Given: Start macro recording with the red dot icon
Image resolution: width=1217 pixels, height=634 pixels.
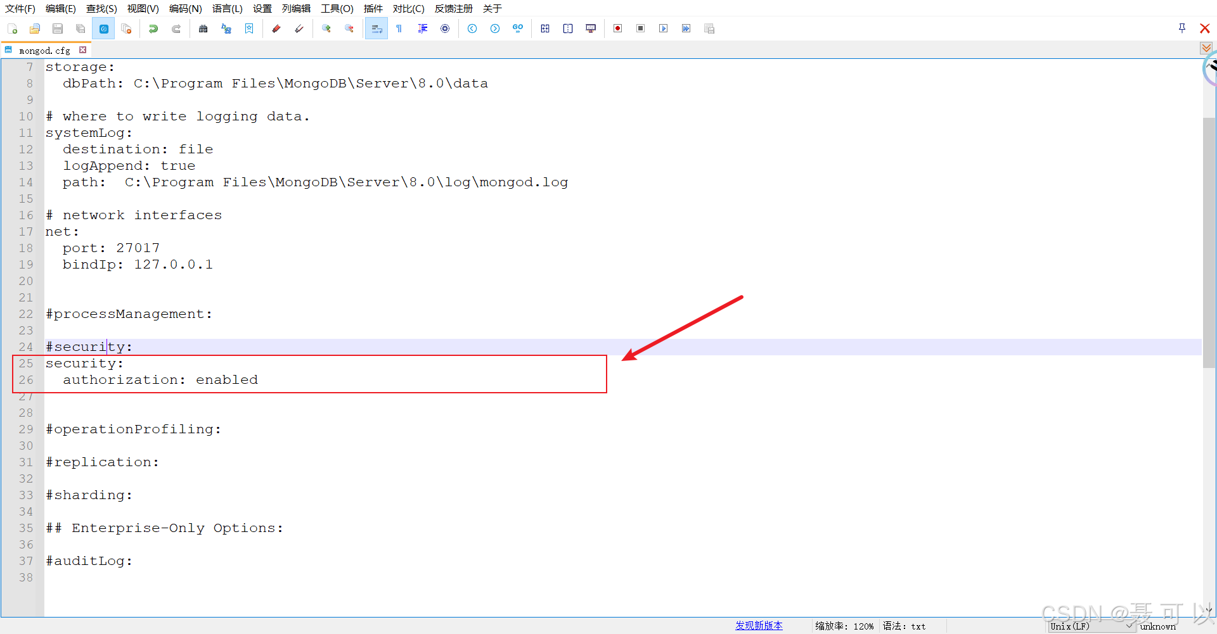Looking at the screenshot, I should tap(618, 29).
